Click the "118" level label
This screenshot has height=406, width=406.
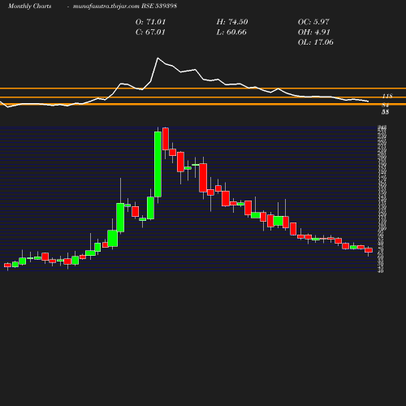click(387, 96)
